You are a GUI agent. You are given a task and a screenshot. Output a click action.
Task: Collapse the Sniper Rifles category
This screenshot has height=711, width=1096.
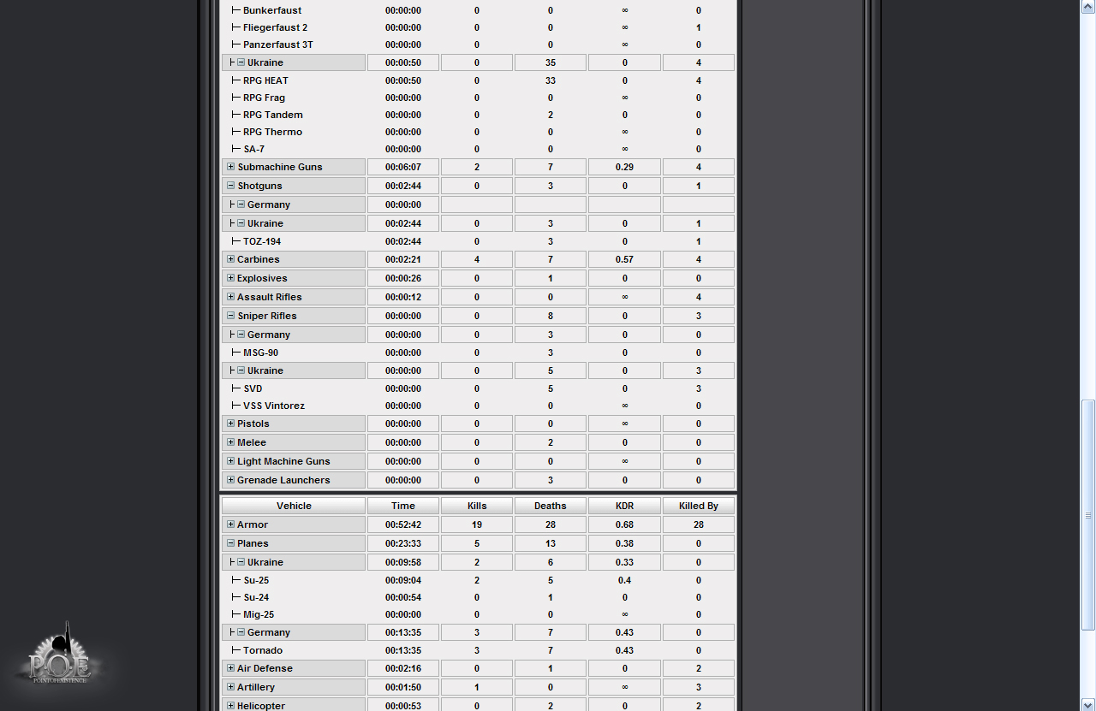tap(231, 316)
